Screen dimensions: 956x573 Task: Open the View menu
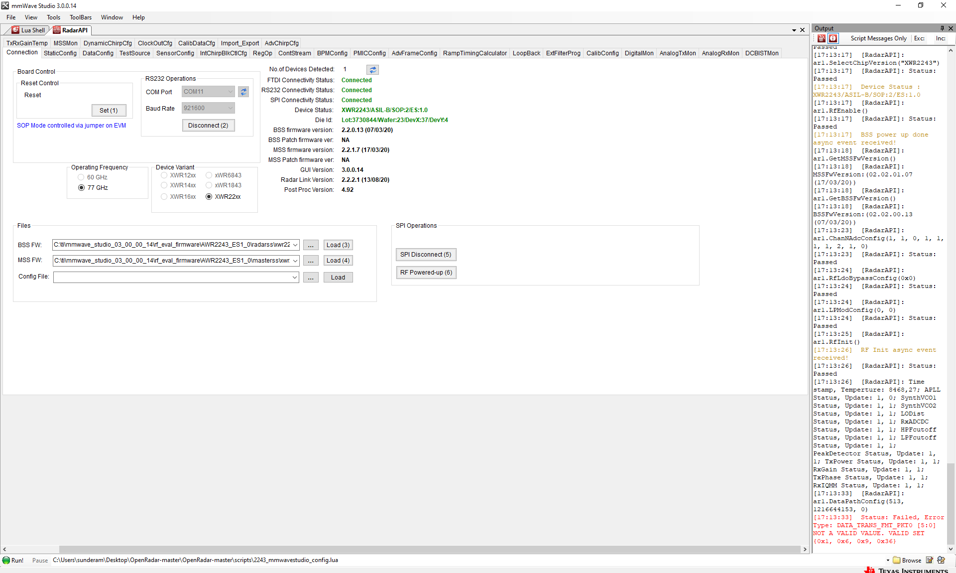pos(31,17)
